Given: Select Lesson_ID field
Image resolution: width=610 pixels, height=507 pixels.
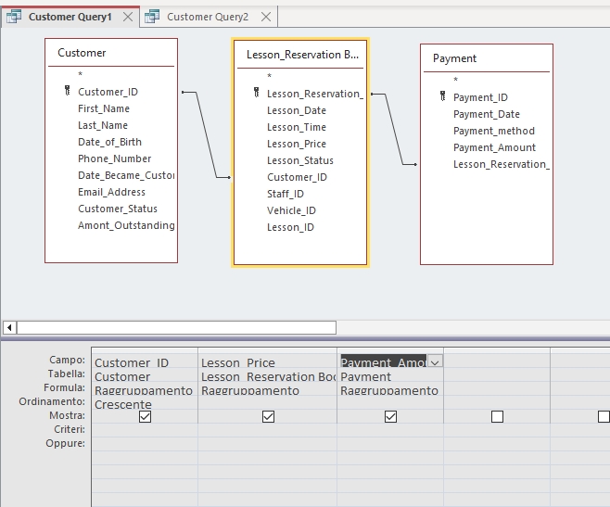Looking at the screenshot, I should click(x=290, y=228).
